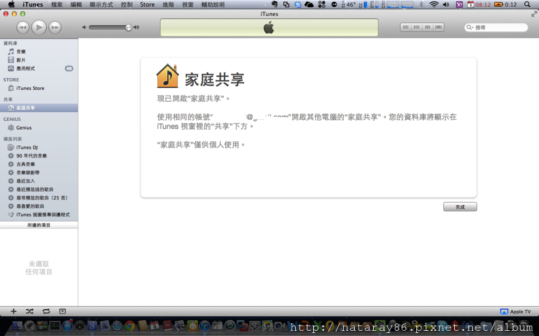
Task: Click the high volume speaker icon
Action: coord(136,27)
